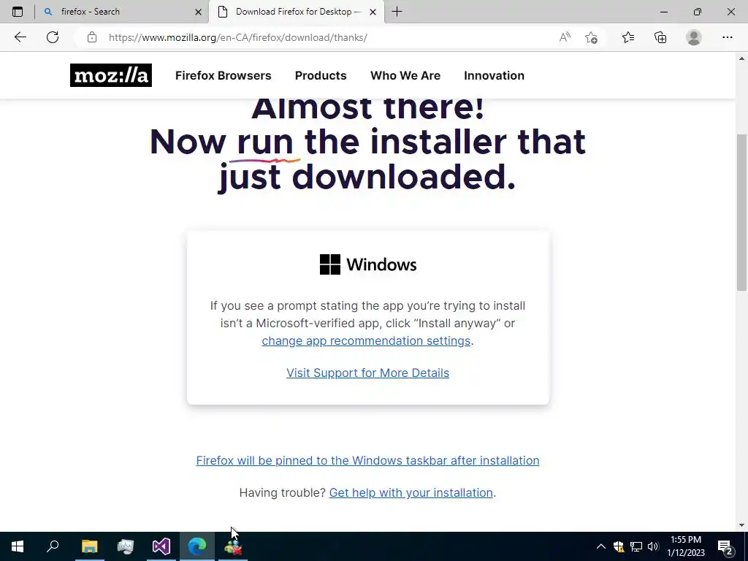Open the Favorites list icon
The width and height of the screenshot is (748, 561).
(x=628, y=37)
